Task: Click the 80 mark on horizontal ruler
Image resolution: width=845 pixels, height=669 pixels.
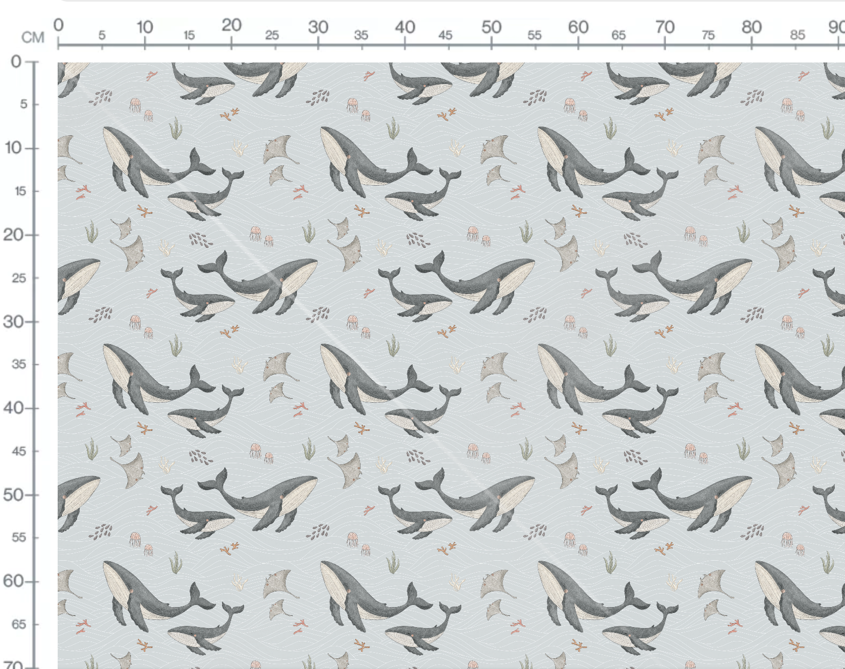Action: click(x=751, y=27)
